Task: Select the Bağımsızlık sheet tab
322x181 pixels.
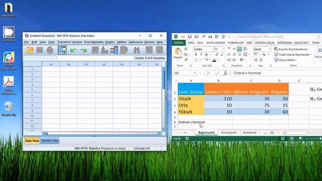Action: 206,133
